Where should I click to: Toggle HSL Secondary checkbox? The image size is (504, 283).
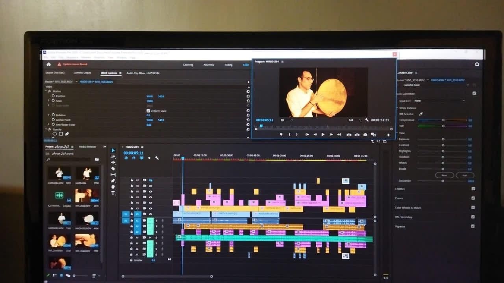473,217
